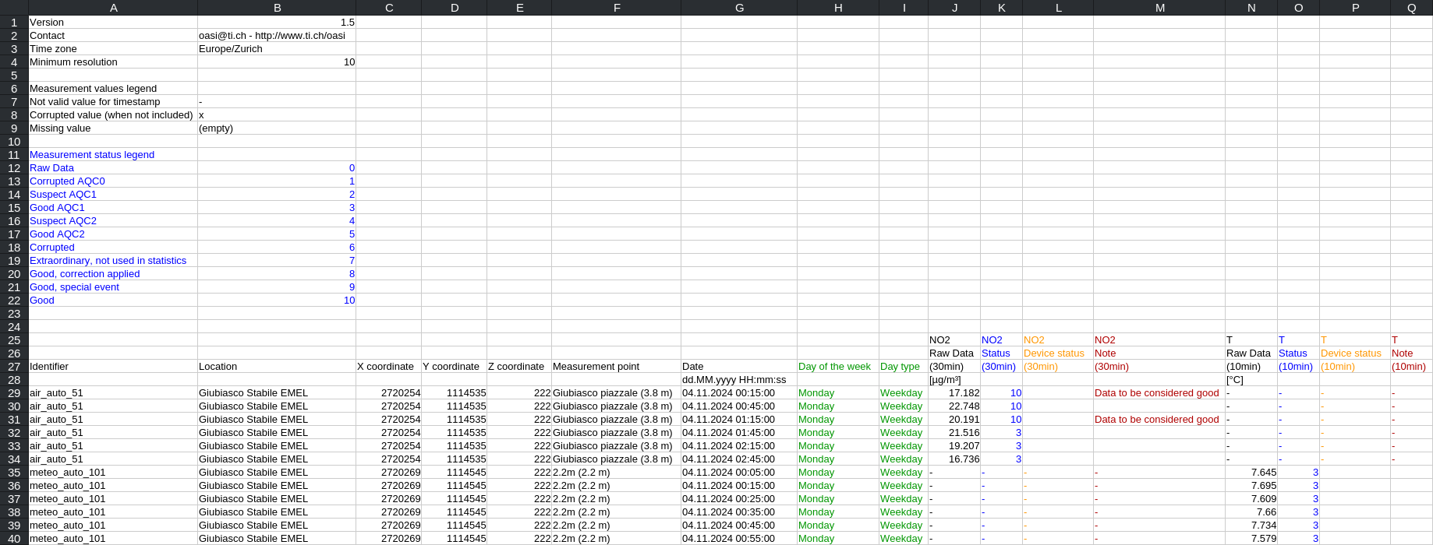Click 'Data to be considered good' in row 31
The image size is (1433, 545).
click(1159, 420)
